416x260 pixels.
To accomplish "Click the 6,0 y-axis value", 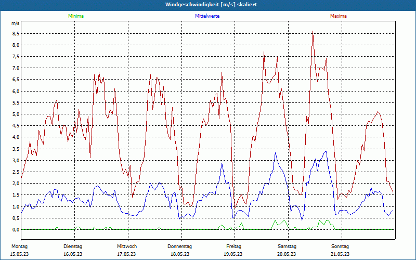I will pyautogui.click(x=16, y=92).
